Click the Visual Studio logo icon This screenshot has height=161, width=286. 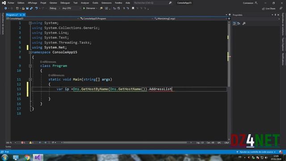[x=4, y=3]
